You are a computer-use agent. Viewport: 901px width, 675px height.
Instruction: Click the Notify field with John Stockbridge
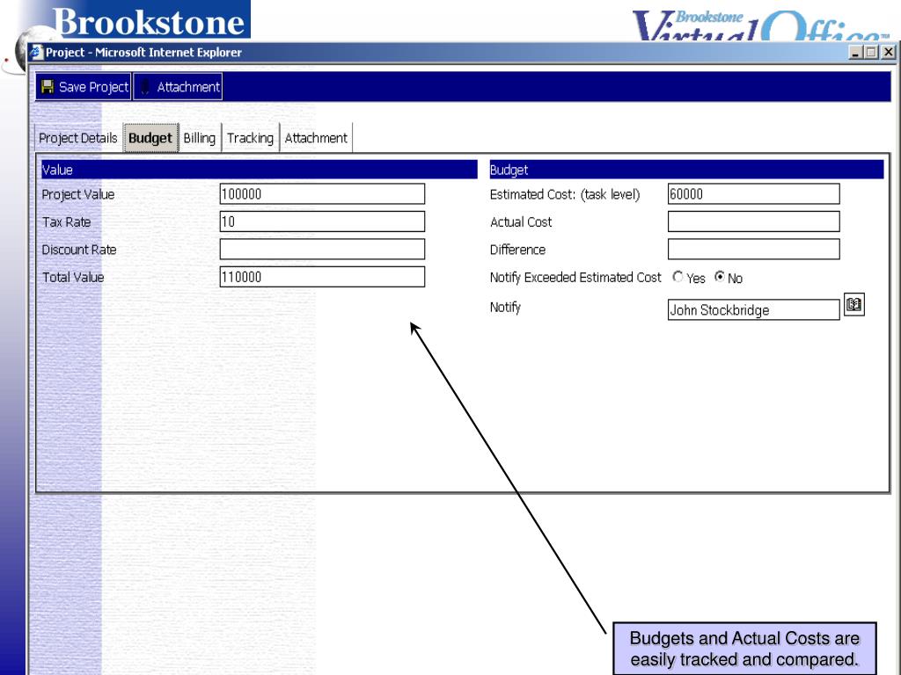753,310
